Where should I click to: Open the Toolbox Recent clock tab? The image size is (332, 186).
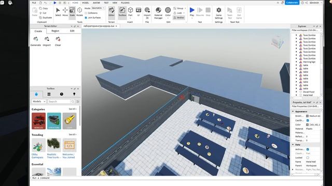coord(62,94)
